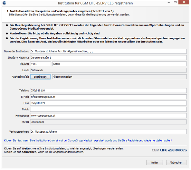Screen dimensions: 191x170
Task: Close the registration dialog window
Action: click(184, 2)
